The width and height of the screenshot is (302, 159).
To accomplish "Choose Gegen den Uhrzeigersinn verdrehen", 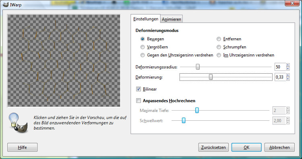I will pos(142,55).
